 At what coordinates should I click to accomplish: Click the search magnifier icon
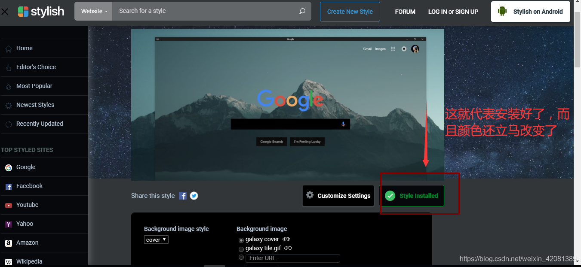click(x=302, y=11)
